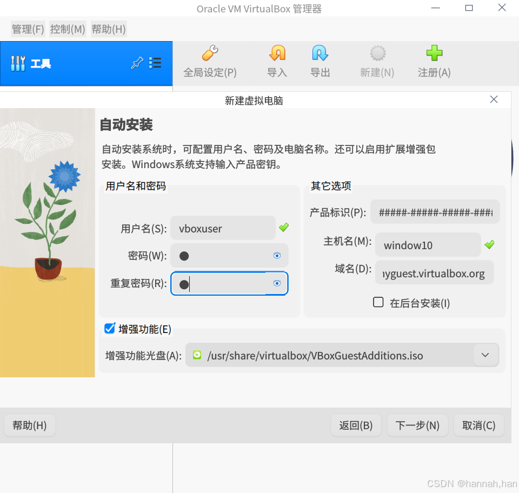
Task: Expand Guest Additions ISO dropdown arrow
Action: (485, 355)
